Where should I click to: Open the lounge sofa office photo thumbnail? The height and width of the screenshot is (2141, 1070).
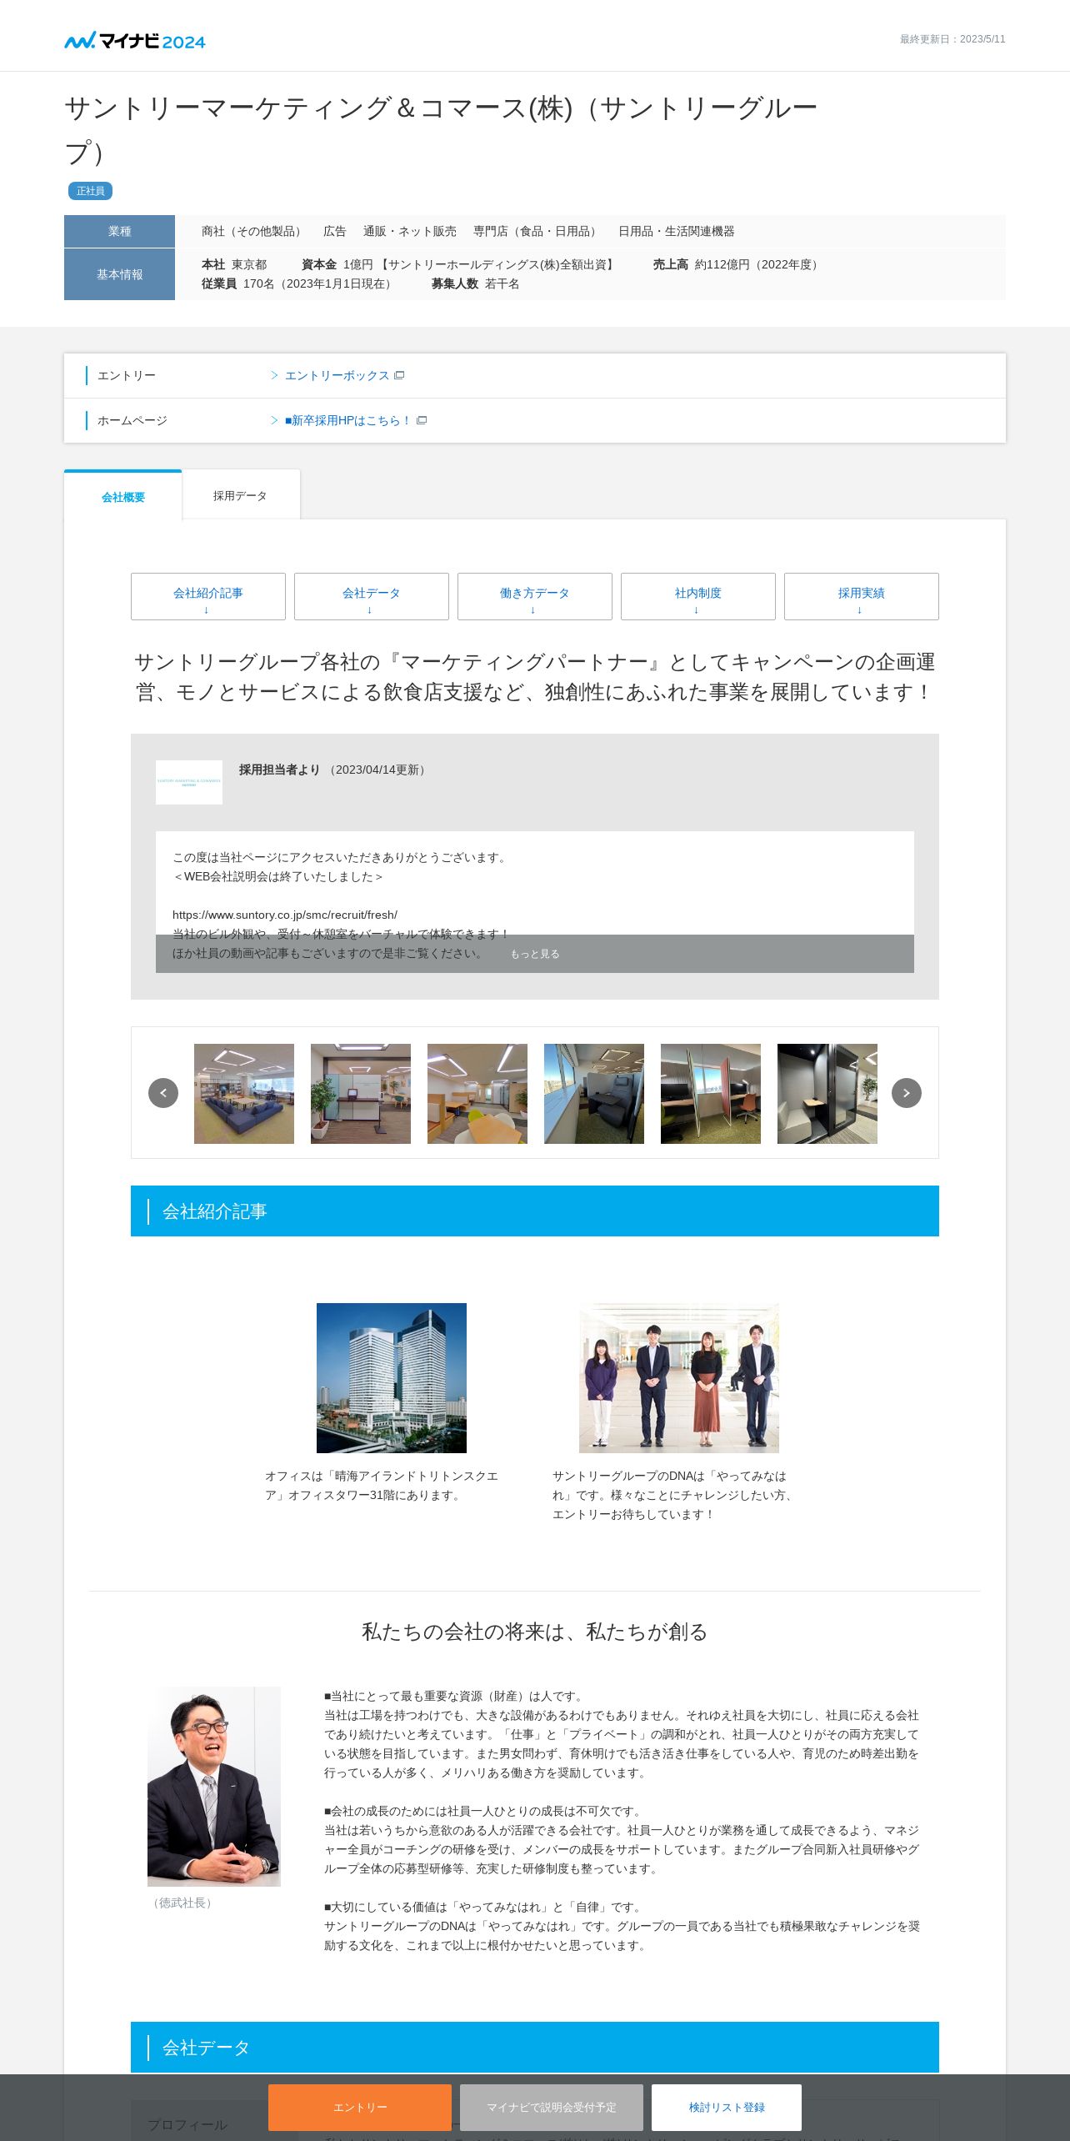244,1094
